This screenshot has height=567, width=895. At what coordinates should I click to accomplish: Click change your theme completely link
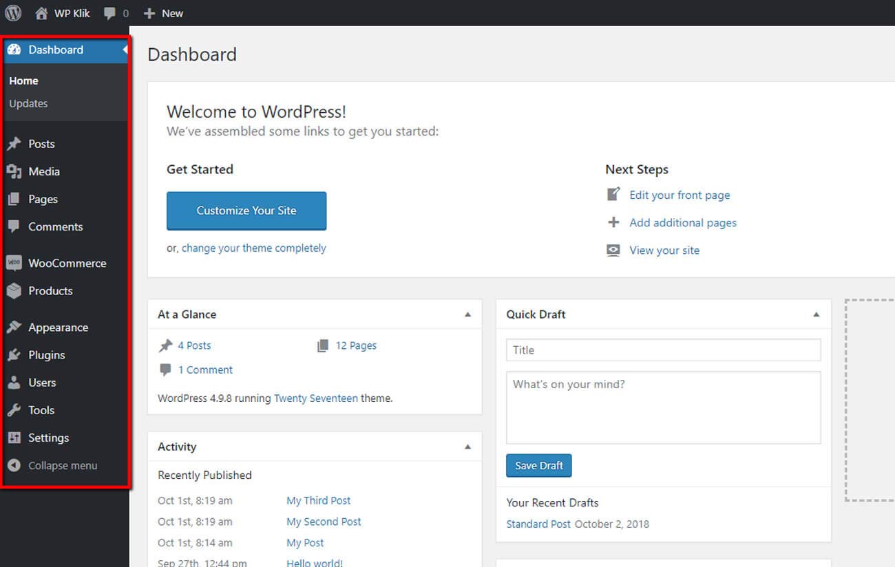254,248
